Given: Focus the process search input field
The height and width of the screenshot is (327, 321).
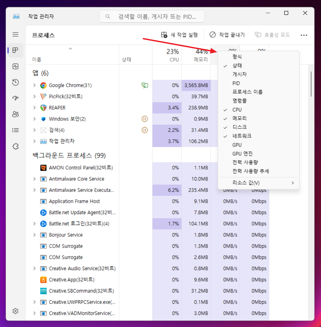Looking at the screenshot, I should [x=152, y=17].
